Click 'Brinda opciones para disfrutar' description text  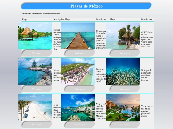(57, 75)
